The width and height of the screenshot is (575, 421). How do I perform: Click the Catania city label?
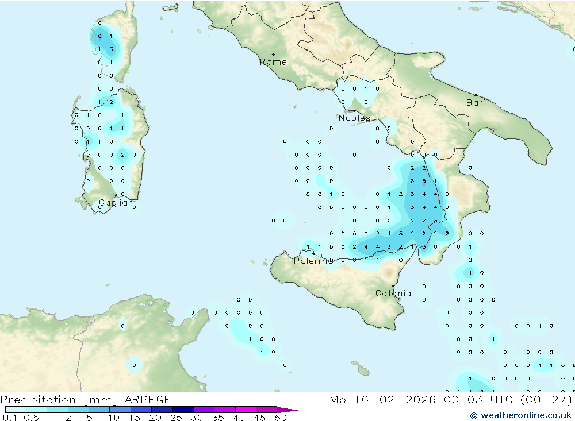click(393, 293)
